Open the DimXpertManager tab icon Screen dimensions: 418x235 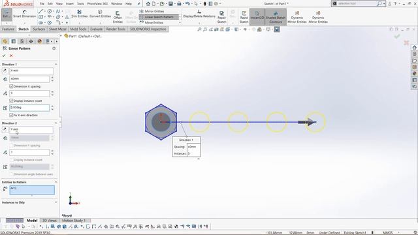[31, 41]
